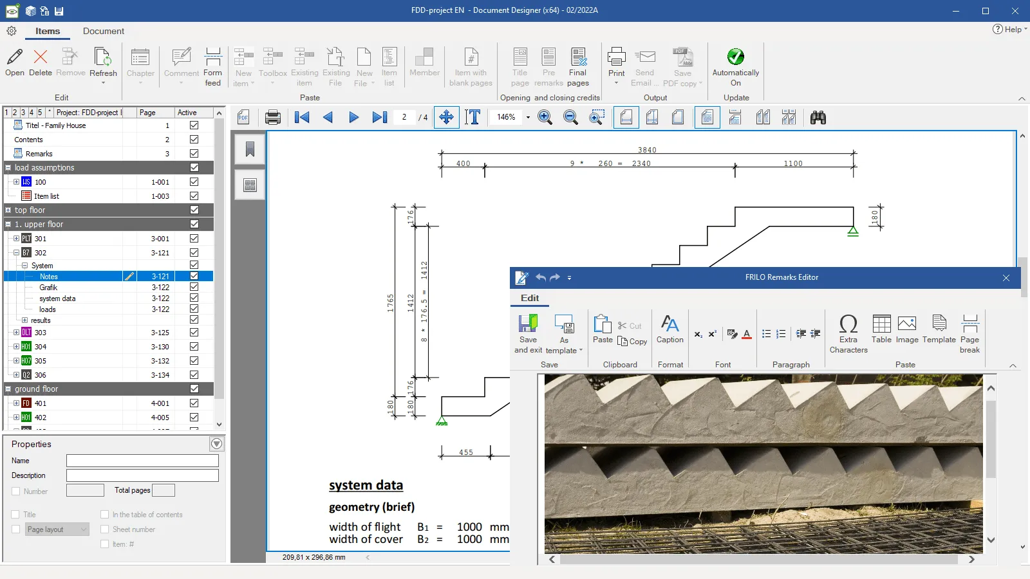Image resolution: width=1030 pixels, height=579 pixels.
Task: Switch to the Document tab
Action: [103, 31]
